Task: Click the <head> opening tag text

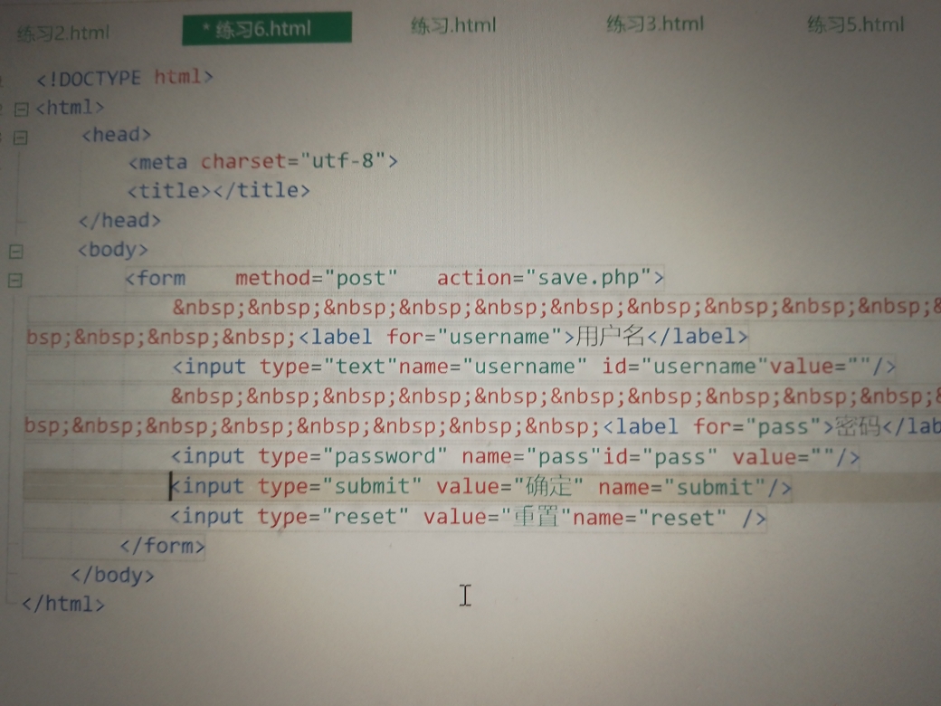Action: 117,135
